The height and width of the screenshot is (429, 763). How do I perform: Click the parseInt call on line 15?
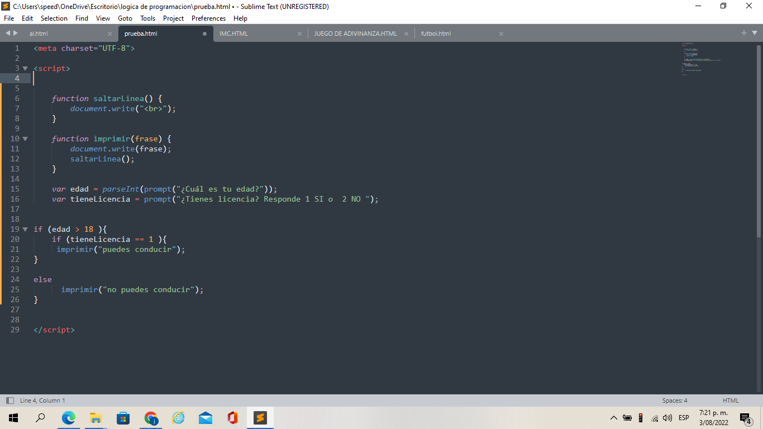[121, 189]
